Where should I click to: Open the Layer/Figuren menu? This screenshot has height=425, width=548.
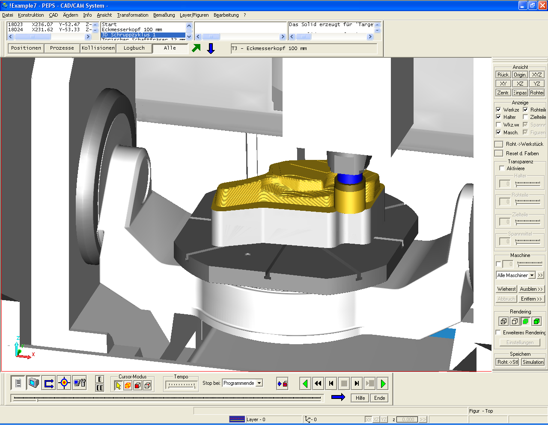coord(194,15)
